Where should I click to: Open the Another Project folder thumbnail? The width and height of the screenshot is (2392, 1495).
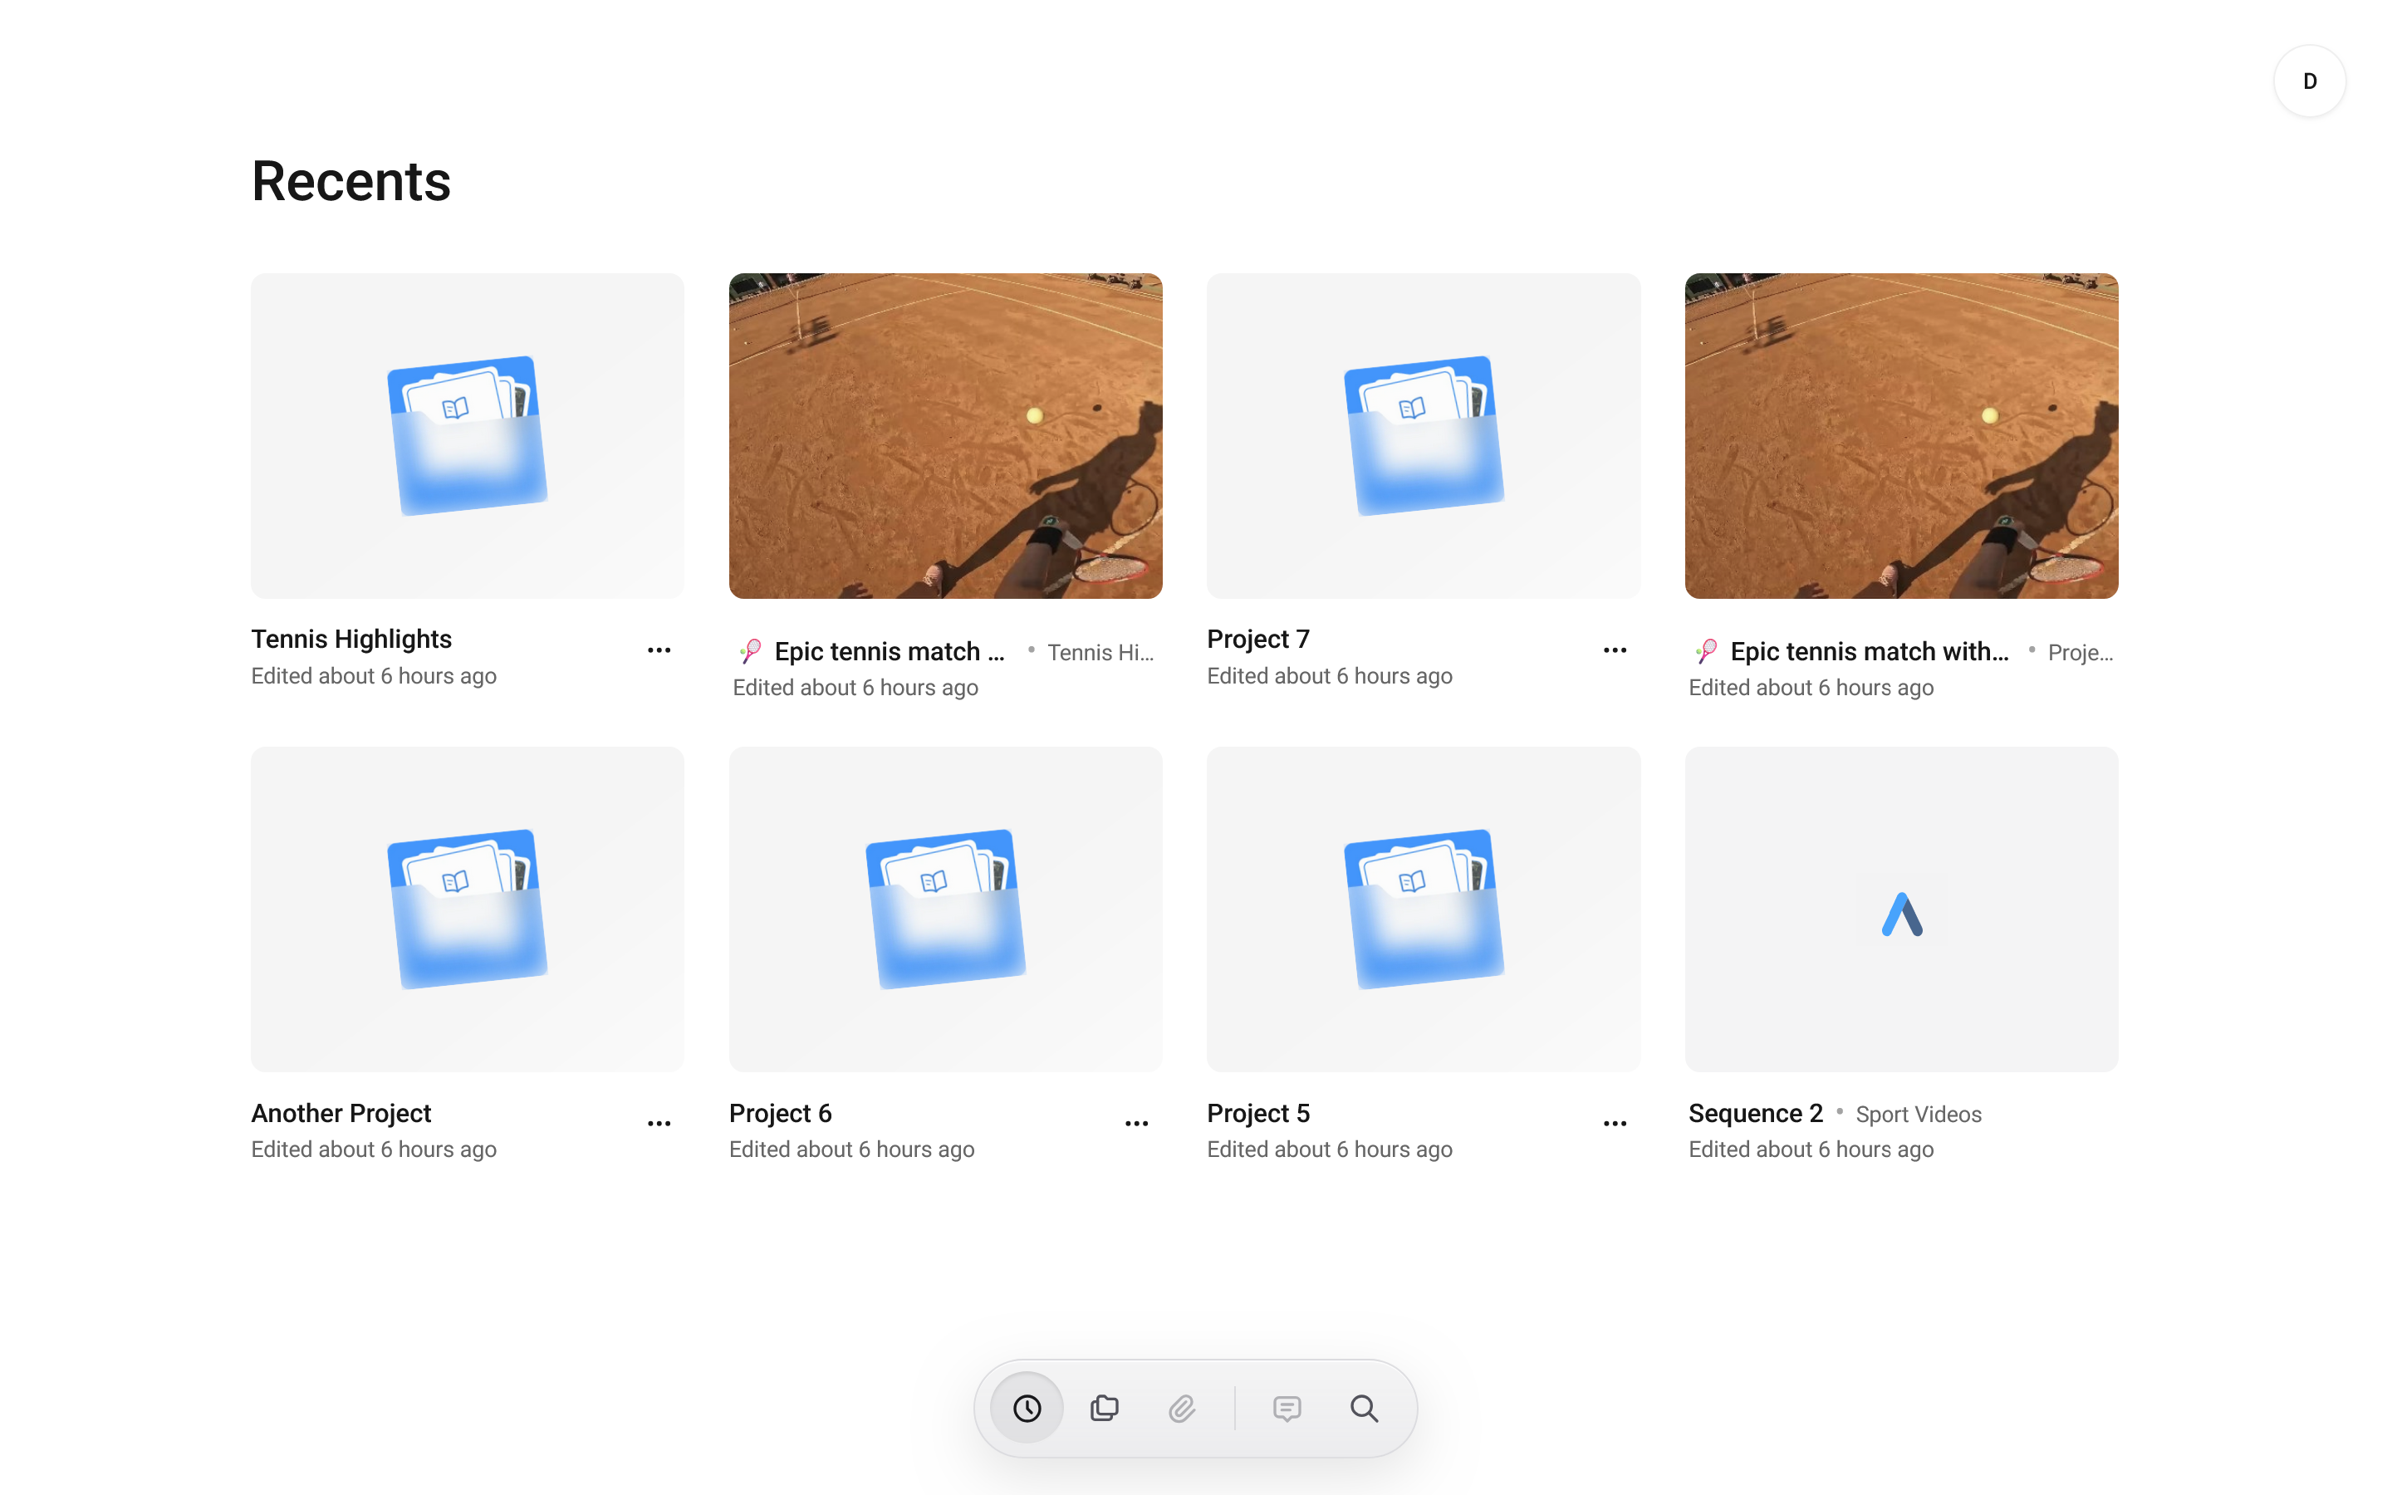click(x=468, y=909)
